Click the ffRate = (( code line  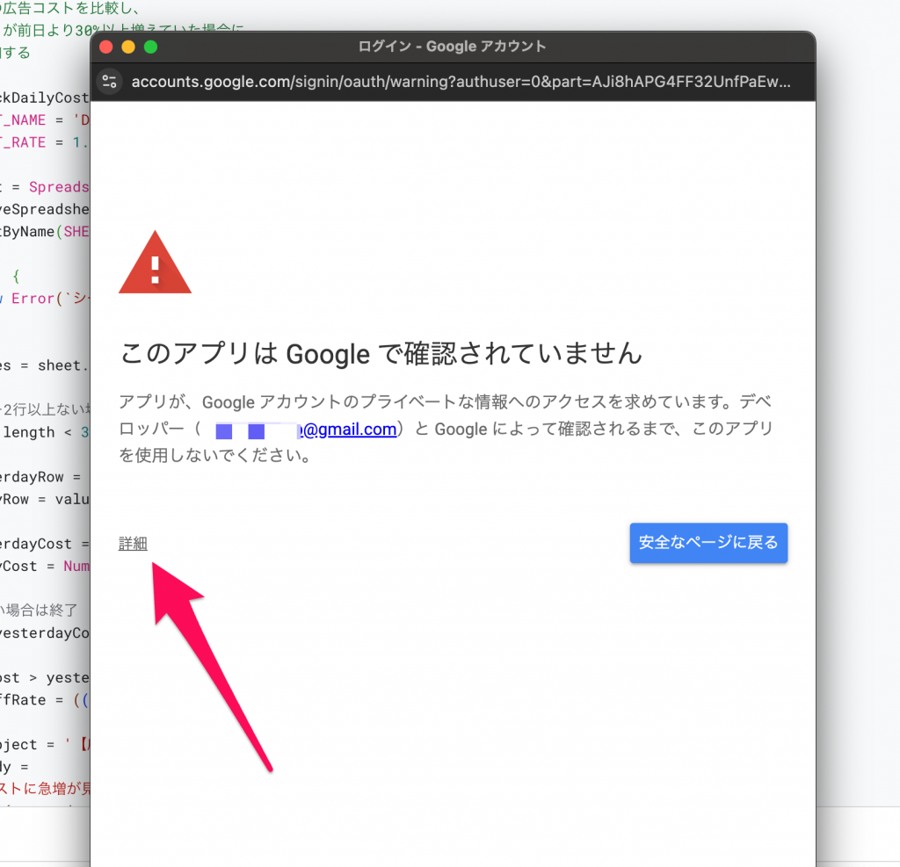[x=46, y=700]
